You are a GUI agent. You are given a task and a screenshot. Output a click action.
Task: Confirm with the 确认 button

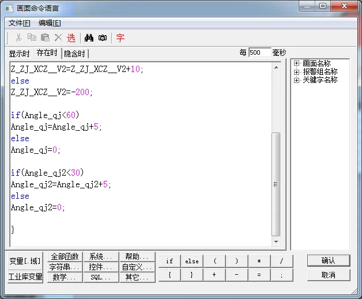[x=329, y=261]
